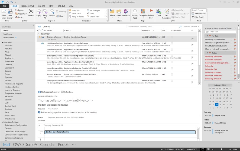Open the Prospective Students folder

pos(13,93)
